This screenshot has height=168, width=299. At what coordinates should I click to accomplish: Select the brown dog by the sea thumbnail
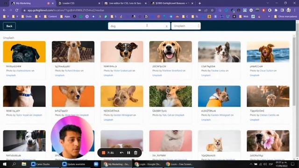tap(268, 52)
